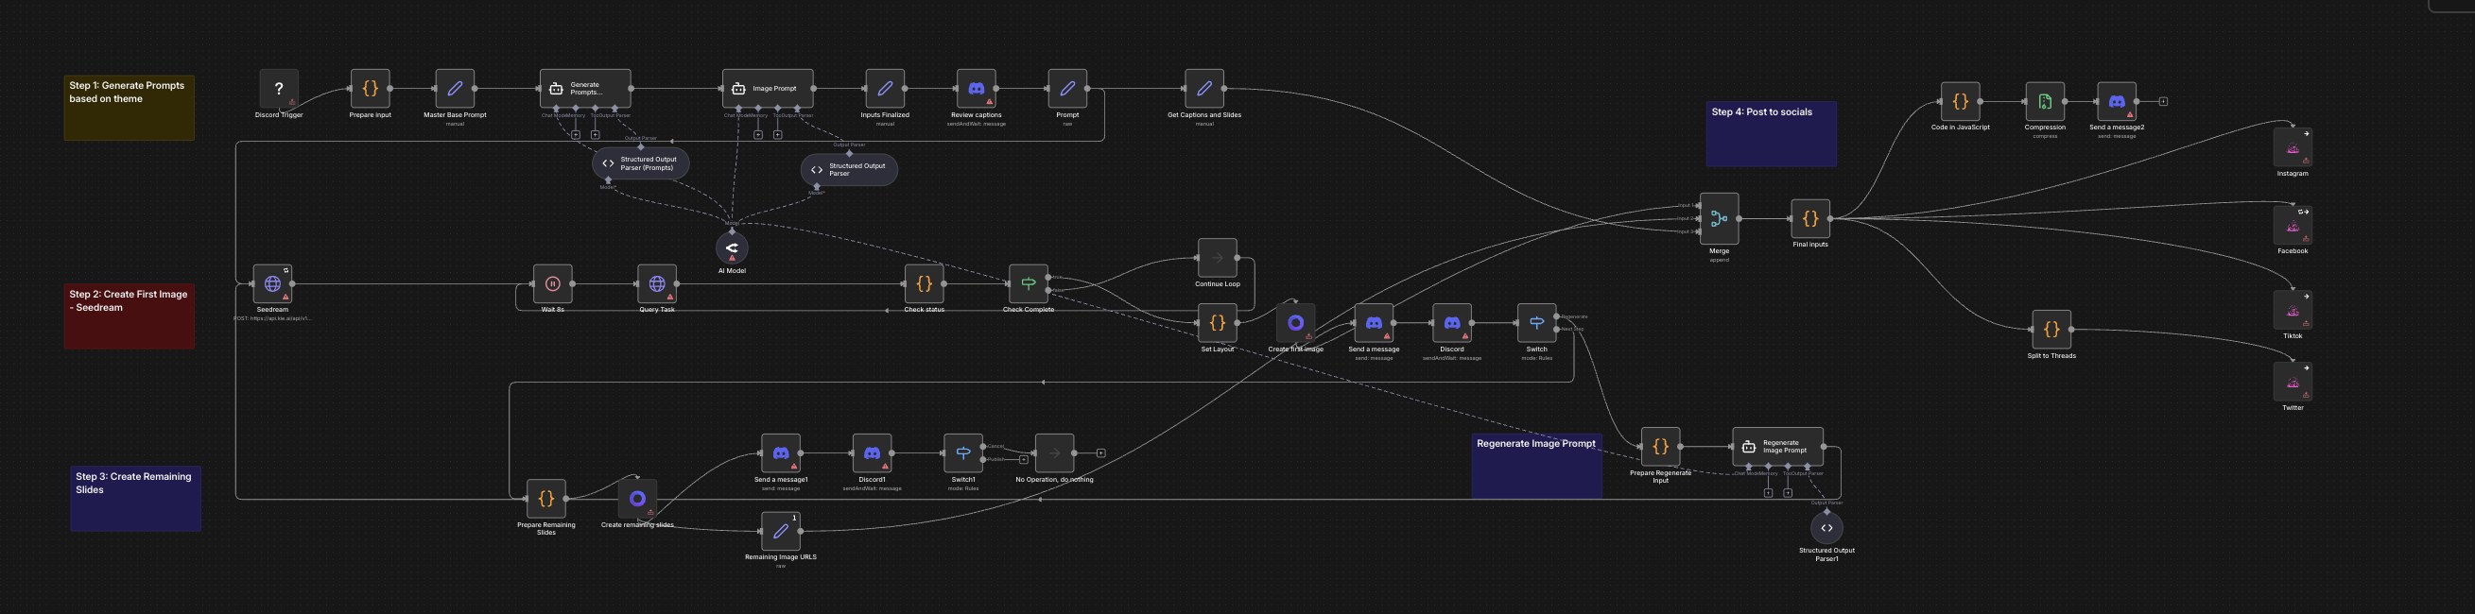Click plus connector after No Operation node
Viewport: 2475px width, 614px height.
pyautogui.click(x=1101, y=452)
